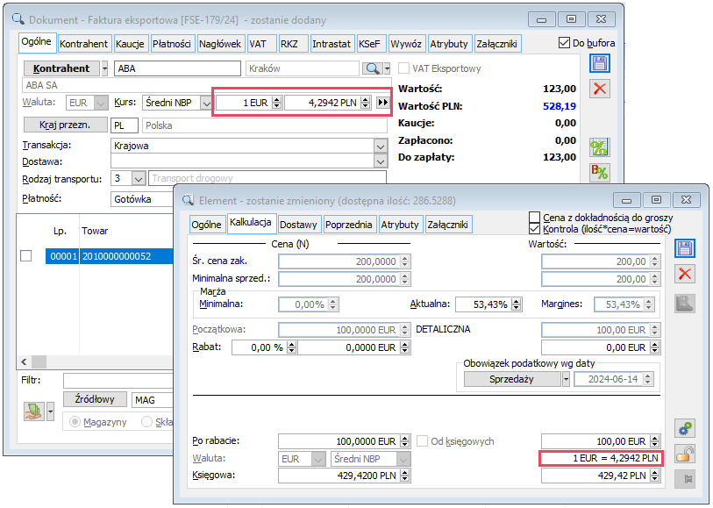Check the row 00001 selection box

[26, 256]
